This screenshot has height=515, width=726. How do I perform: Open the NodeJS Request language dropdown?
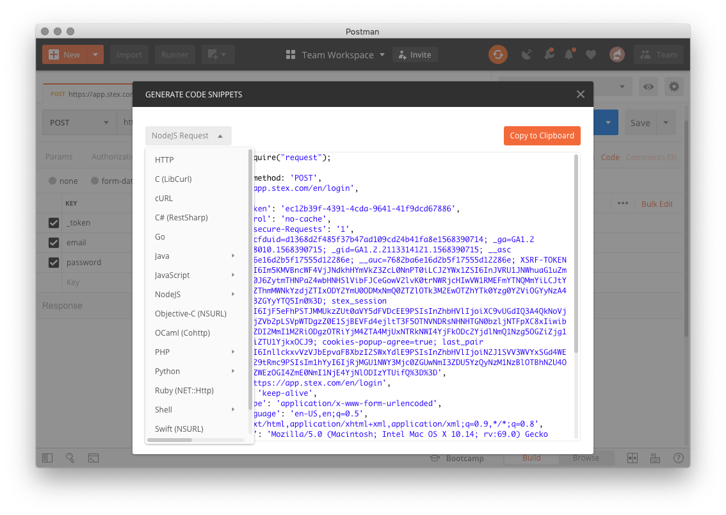coord(188,136)
